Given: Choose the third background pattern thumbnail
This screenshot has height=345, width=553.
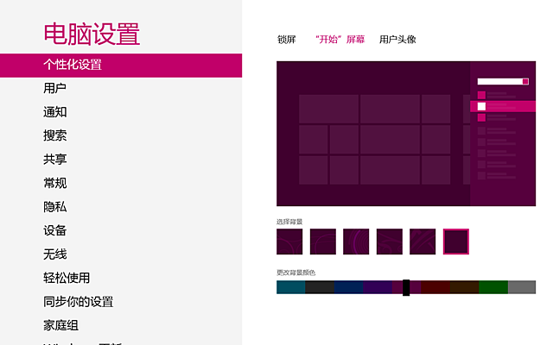Looking at the screenshot, I should (356, 241).
